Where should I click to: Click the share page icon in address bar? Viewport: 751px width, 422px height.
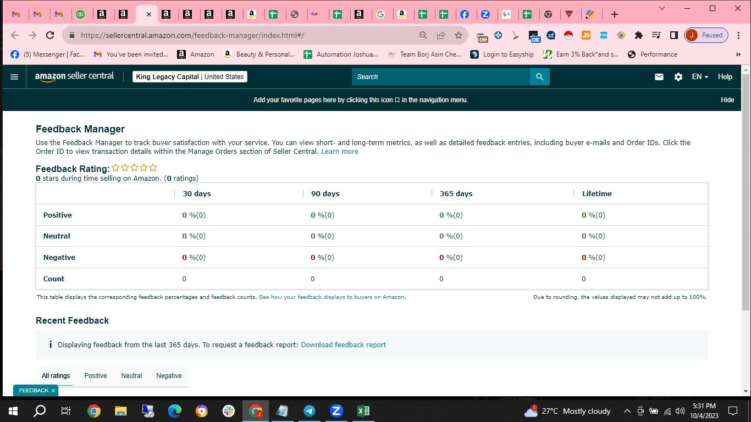tap(441, 35)
